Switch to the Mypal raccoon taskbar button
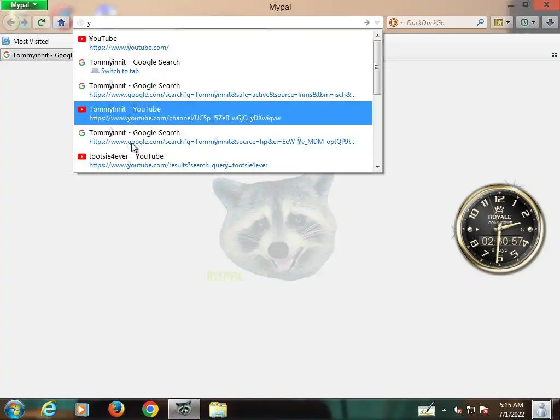This screenshot has width=560, height=420. [184, 409]
